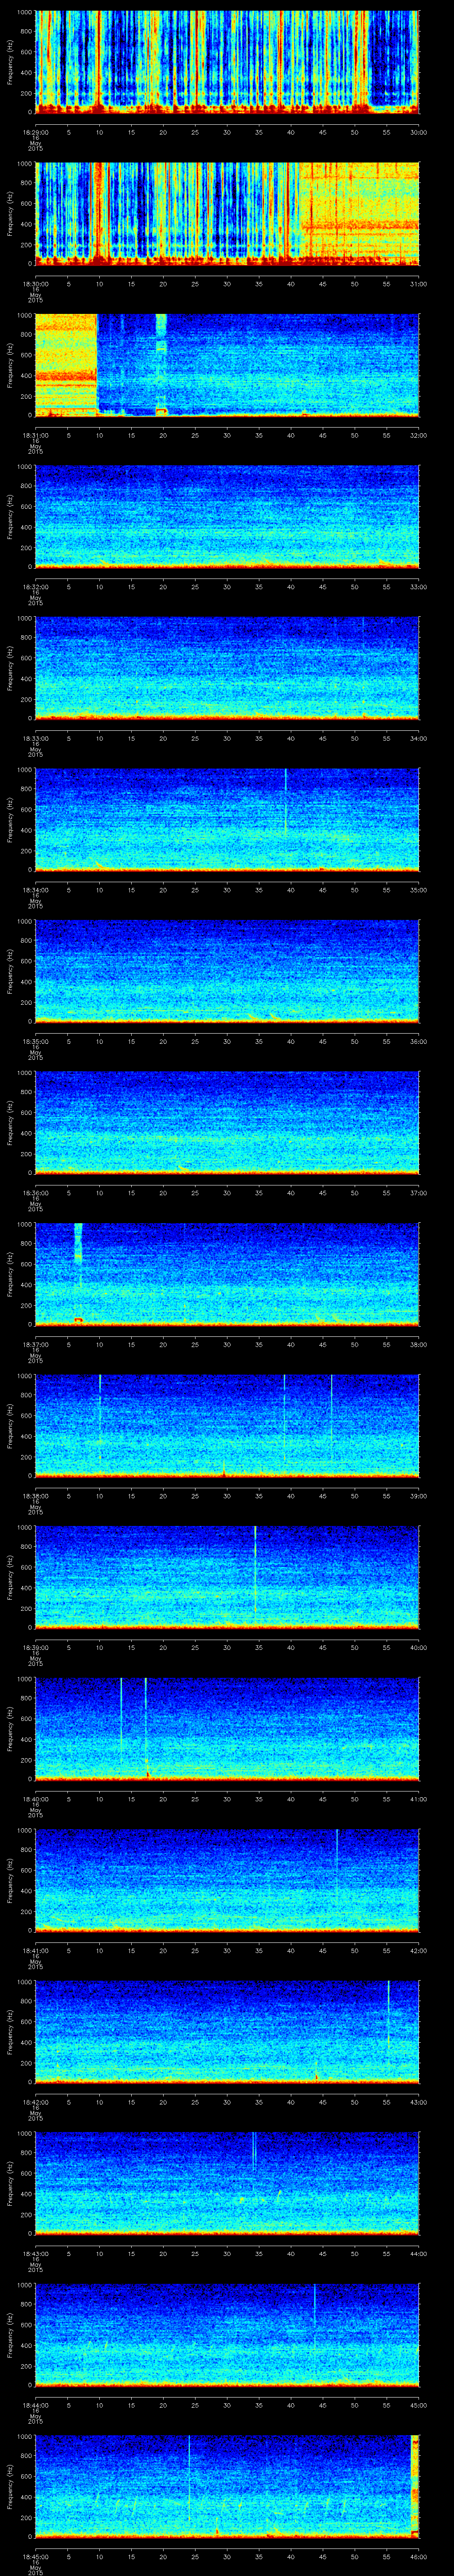
Task: Click the 18:35:00 start time label
Action: [x=35, y=1041]
